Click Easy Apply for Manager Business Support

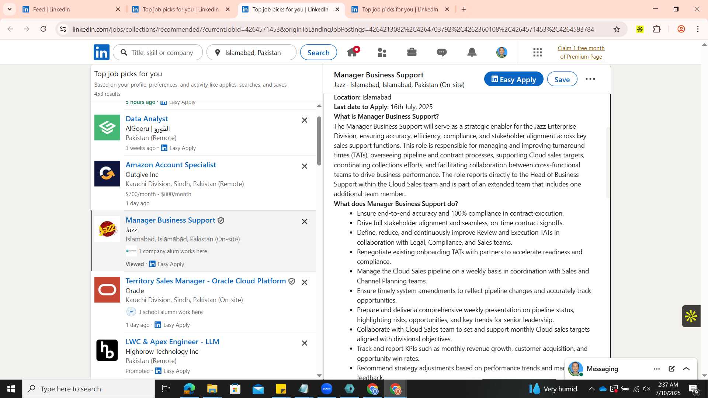click(513, 79)
